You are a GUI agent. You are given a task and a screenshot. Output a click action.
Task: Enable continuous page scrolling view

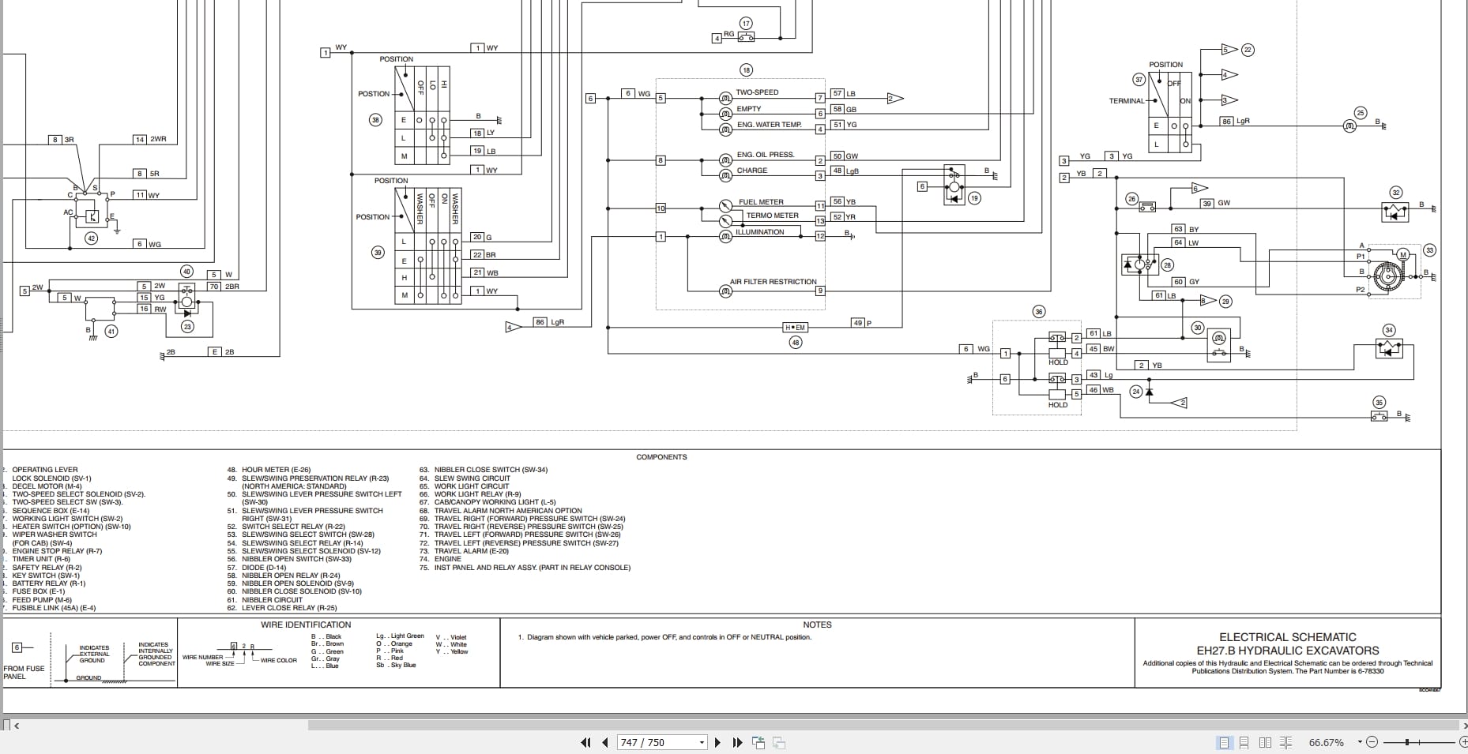pos(1244,742)
